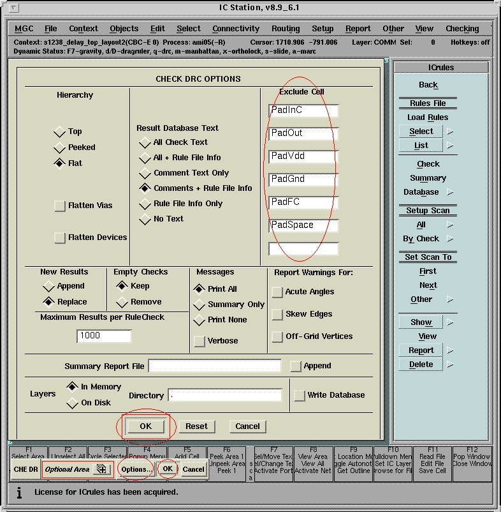The width and height of the screenshot is (501, 512).
Task: Open the Connectivity menu
Action: click(x=236, y=29)
